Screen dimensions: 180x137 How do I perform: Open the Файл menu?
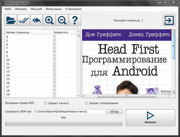pos(8,9)
